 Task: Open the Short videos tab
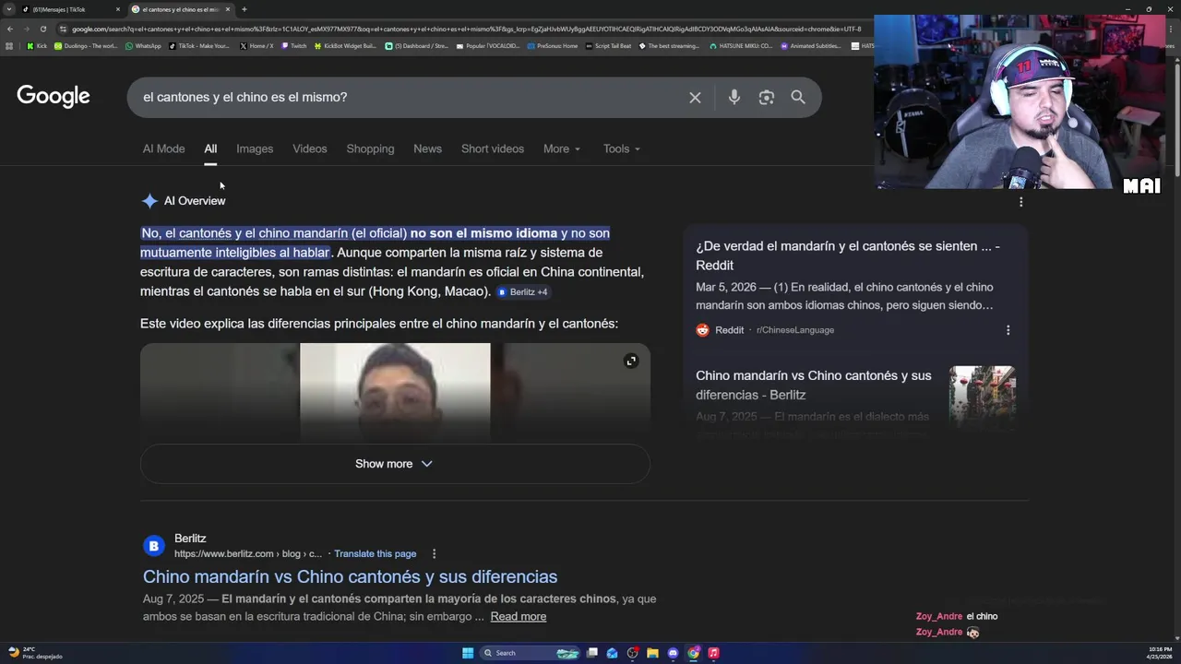click(x=493, y=148)
